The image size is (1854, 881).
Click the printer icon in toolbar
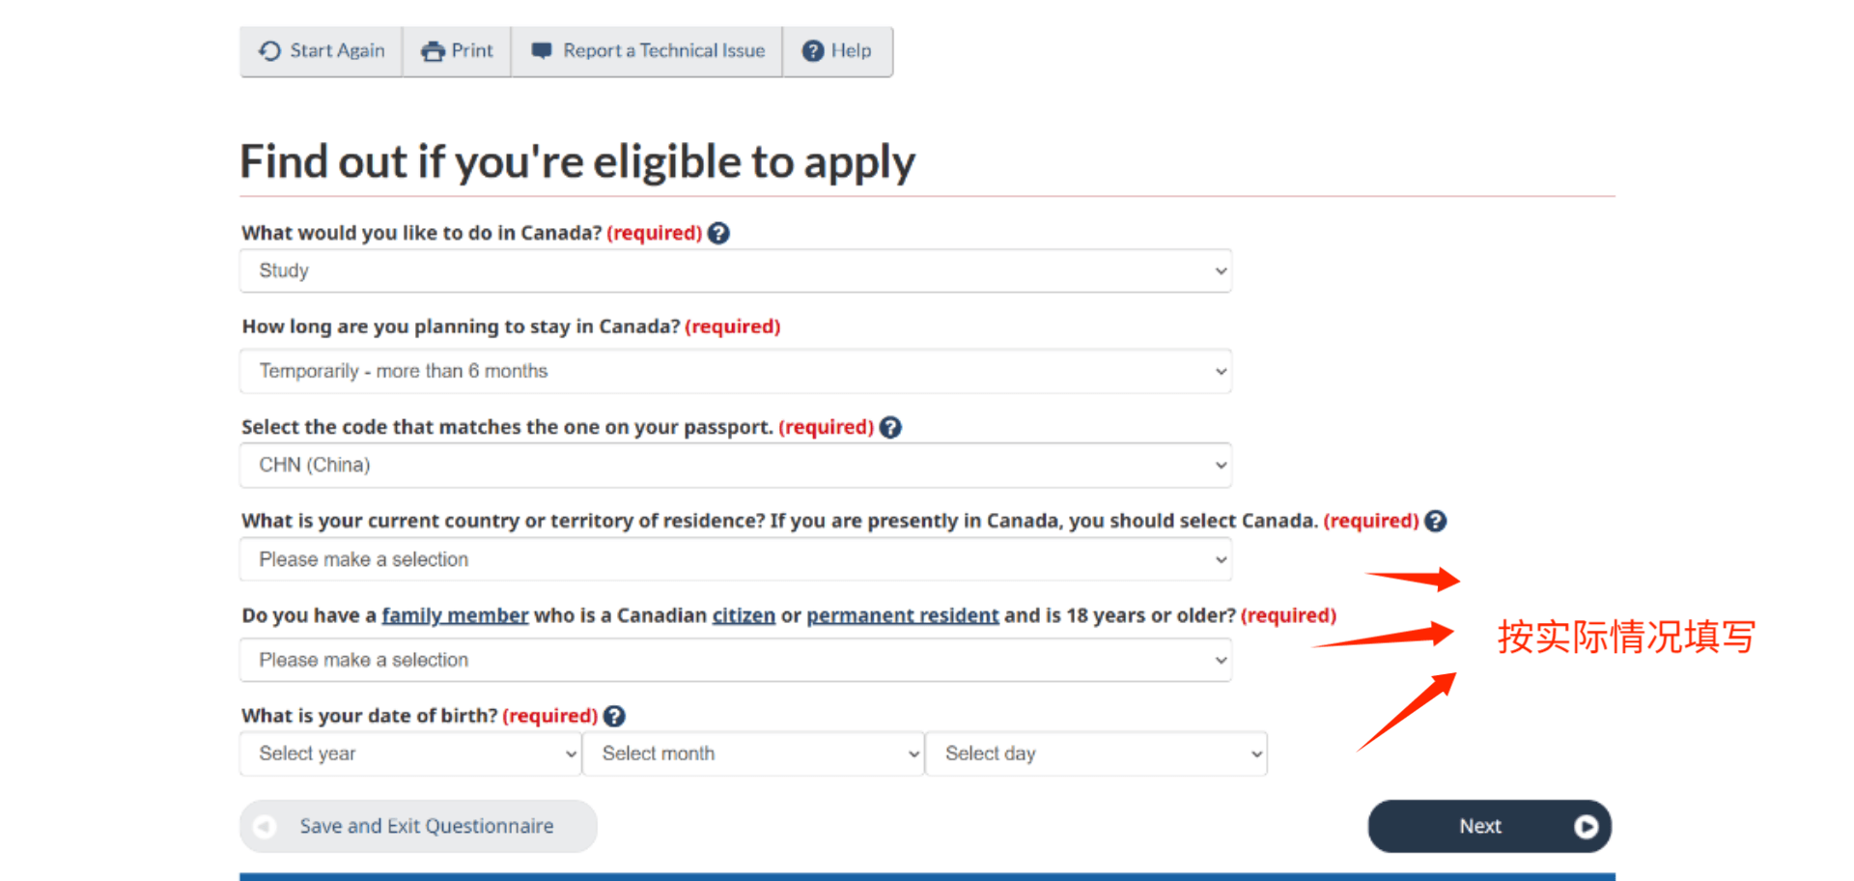click(433, 51)
